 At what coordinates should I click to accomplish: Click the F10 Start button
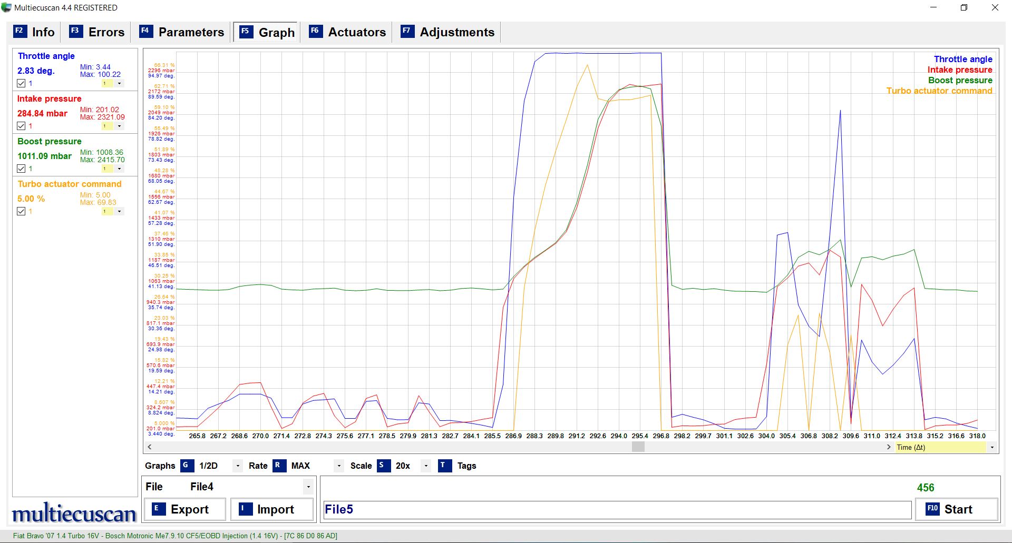pyautogui.click(x=956, y=509)
